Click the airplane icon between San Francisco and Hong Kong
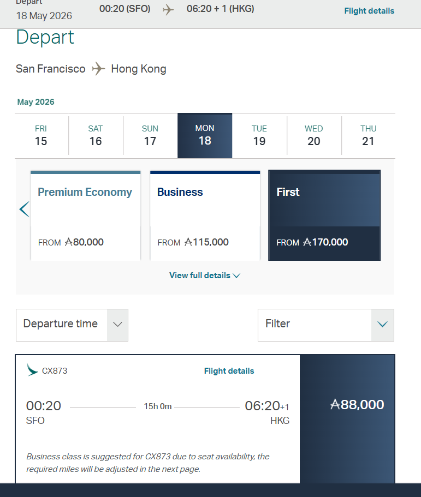 click(x=98, y=69)
